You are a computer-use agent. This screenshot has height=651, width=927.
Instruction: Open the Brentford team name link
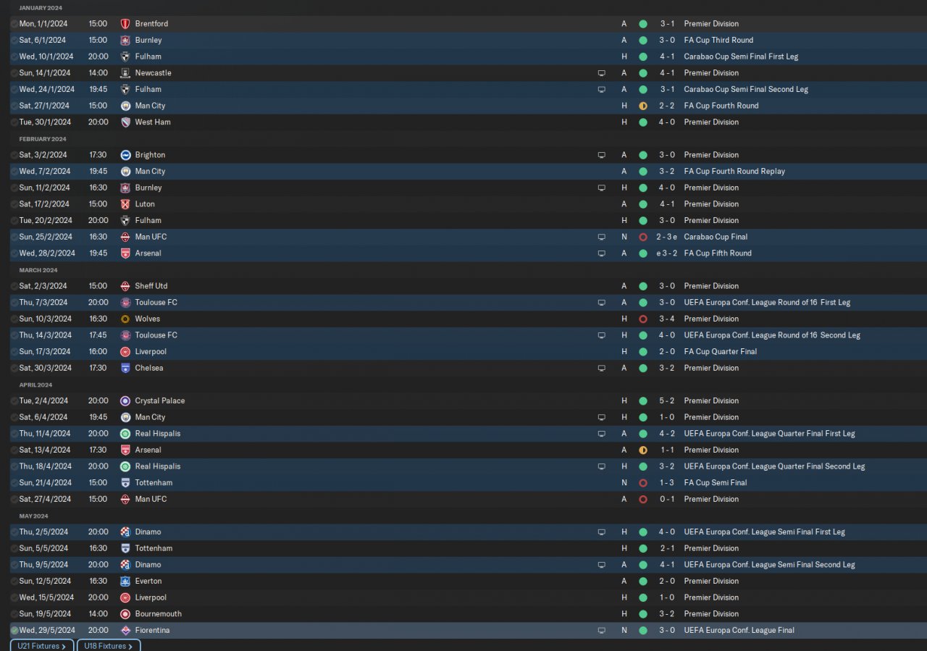tap(151, 24)
